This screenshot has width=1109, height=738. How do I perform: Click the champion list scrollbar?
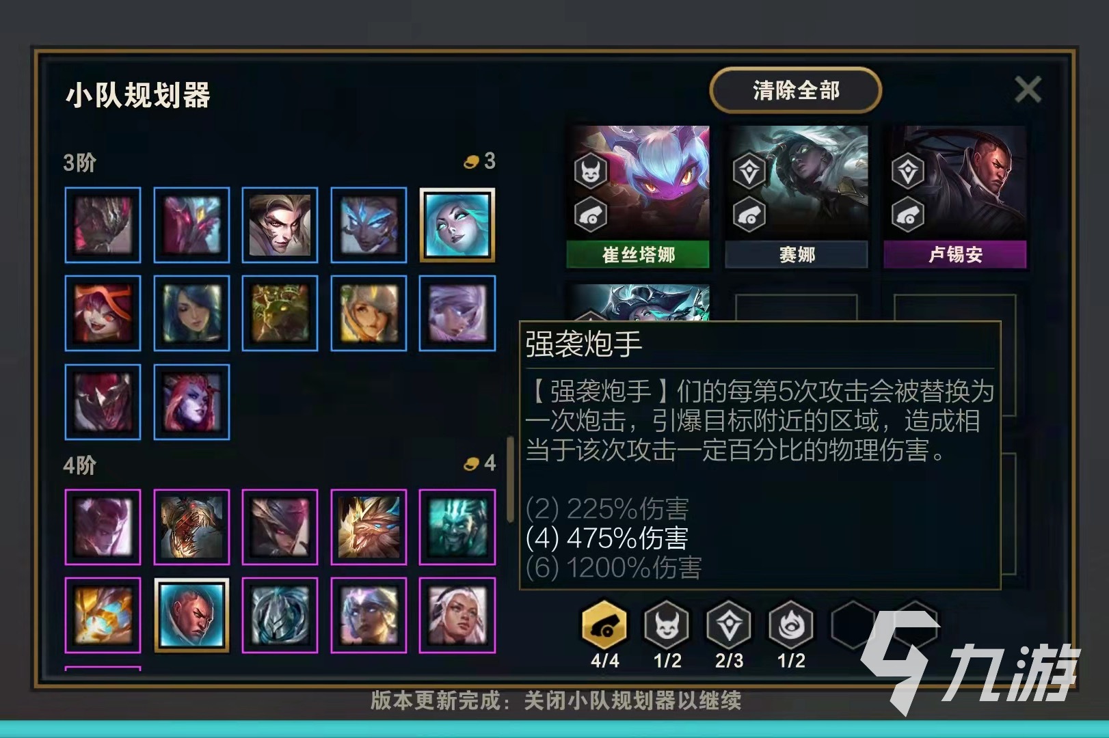(510, 479)
